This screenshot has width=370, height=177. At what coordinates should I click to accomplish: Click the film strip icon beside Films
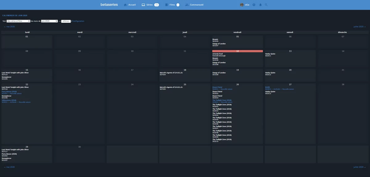(166, 5)
